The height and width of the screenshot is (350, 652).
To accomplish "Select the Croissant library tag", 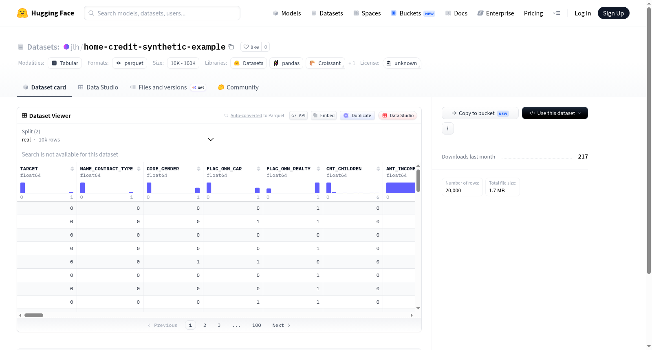I will pos(325,63).
